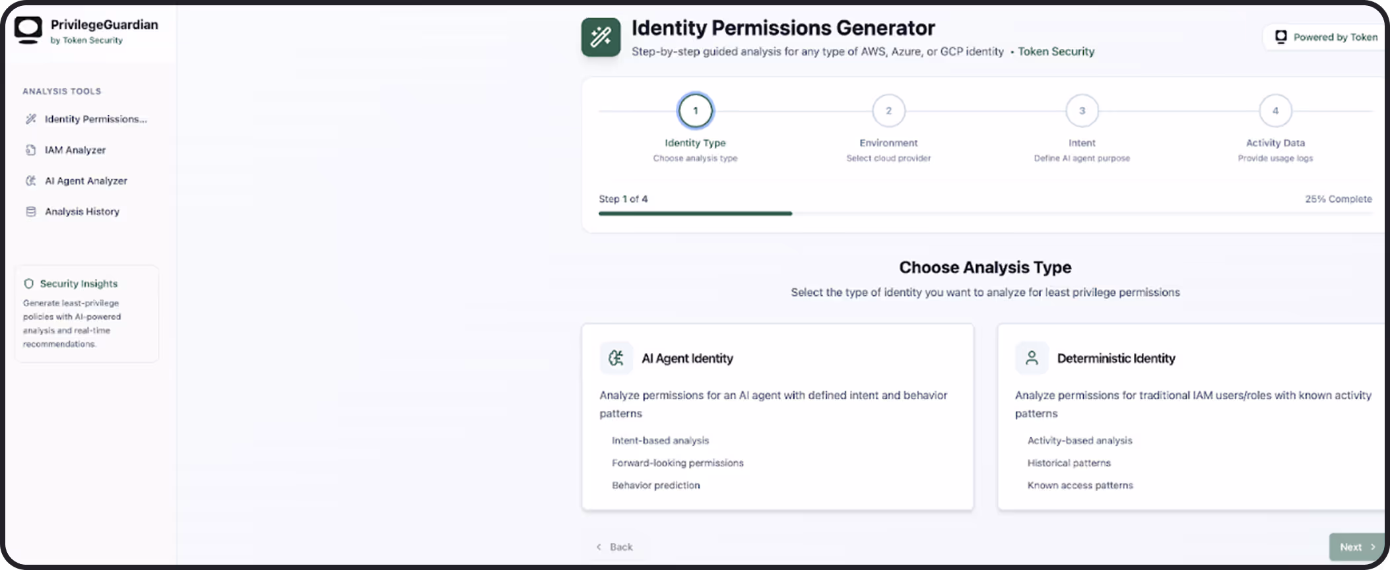Click 'Known access patterns' item
The width and height of the screenshot is (1390, 570).
point(1080,485)
